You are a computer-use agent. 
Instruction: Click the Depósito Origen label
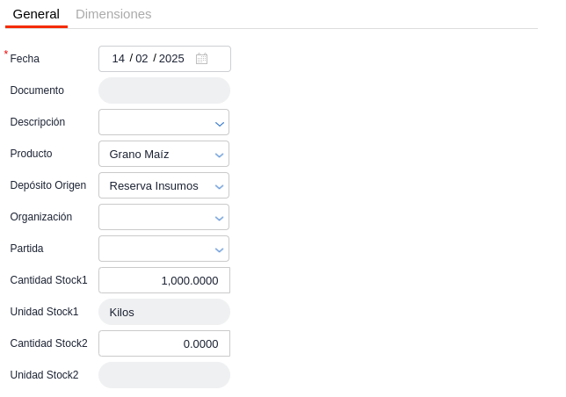(x=48, y=185)
